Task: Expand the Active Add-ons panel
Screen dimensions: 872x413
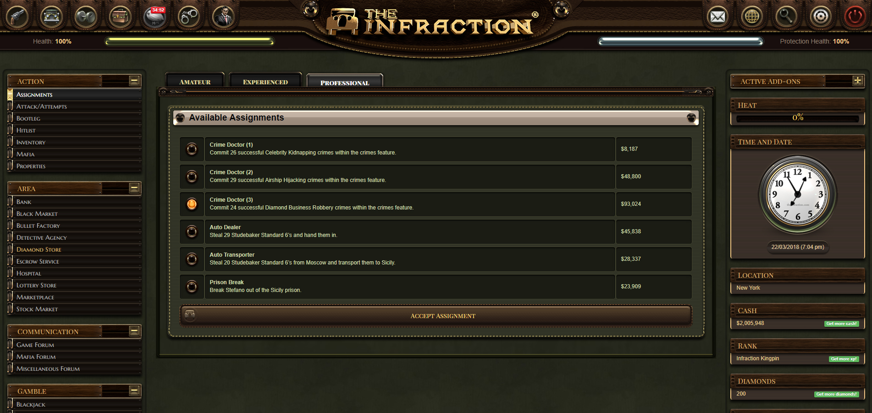Action: tap(858, 81)
